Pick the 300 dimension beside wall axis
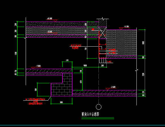This screenshot has height=127, width=165. pos(102,66)
